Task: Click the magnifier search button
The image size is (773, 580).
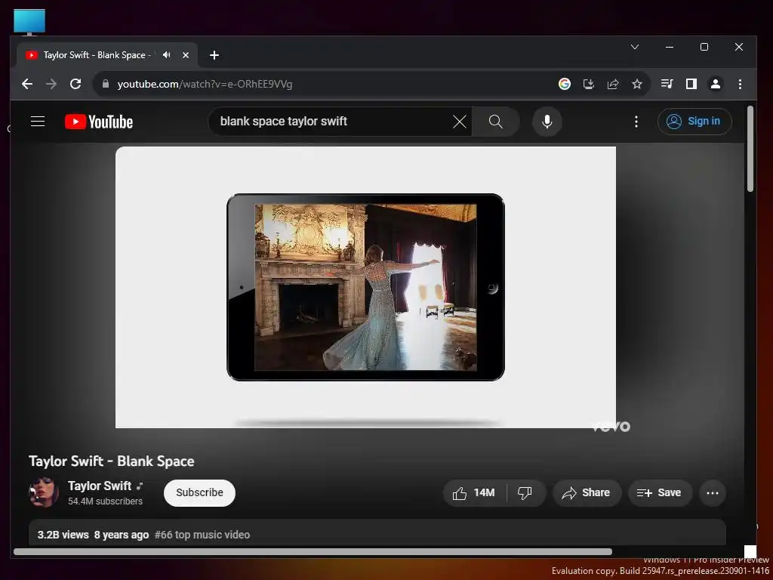Action: click(x=495, y=122)
